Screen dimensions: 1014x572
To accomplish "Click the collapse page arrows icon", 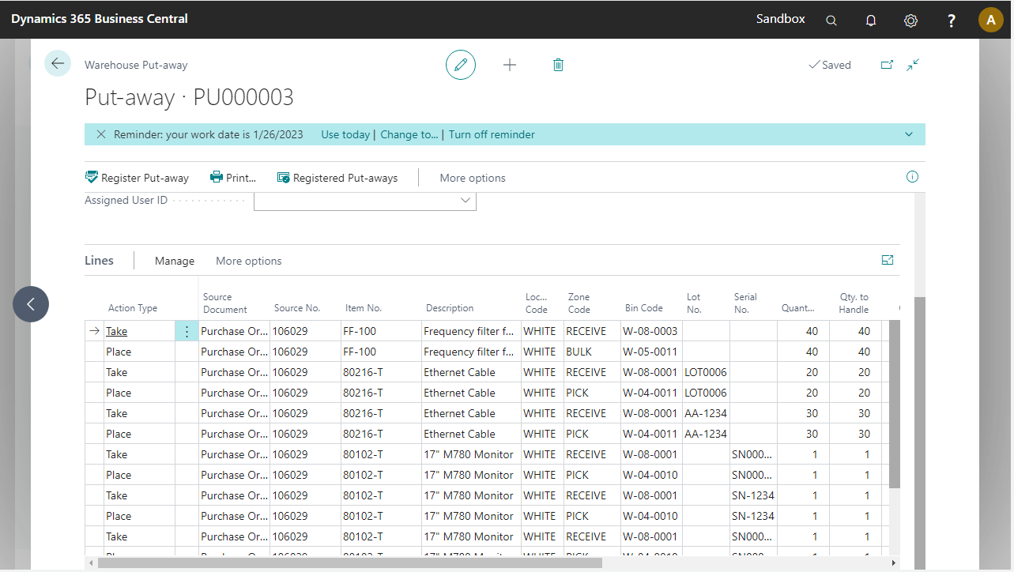I will coord(913,65).
